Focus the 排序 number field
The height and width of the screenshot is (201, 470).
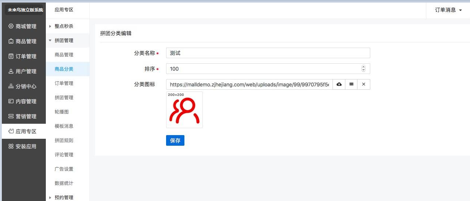pyautogui.click(x=268, y=69)
